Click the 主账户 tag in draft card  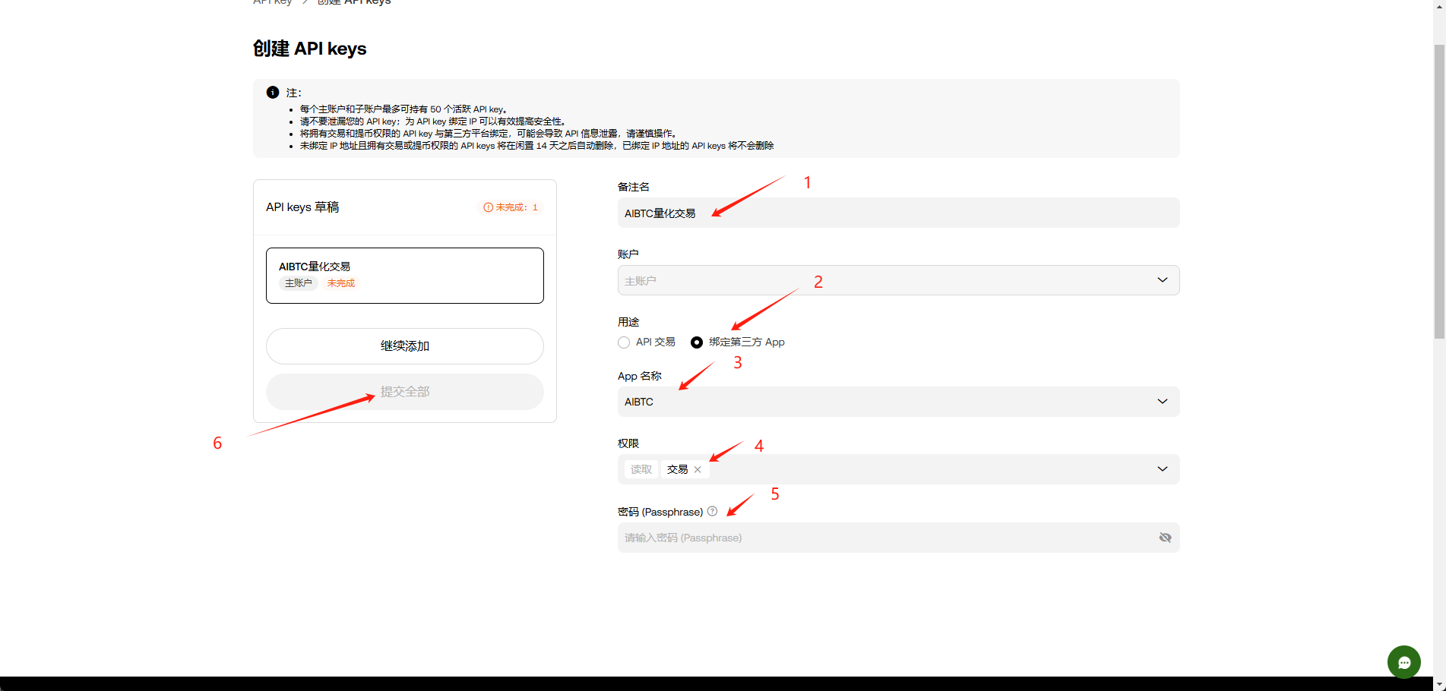pos(298,283)
